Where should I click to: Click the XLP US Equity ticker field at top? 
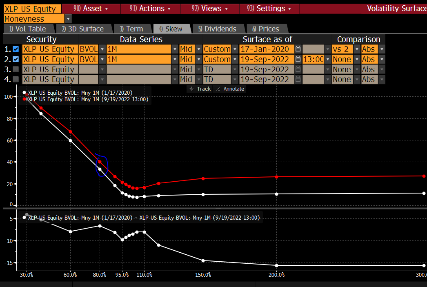(x=32, y=9)
